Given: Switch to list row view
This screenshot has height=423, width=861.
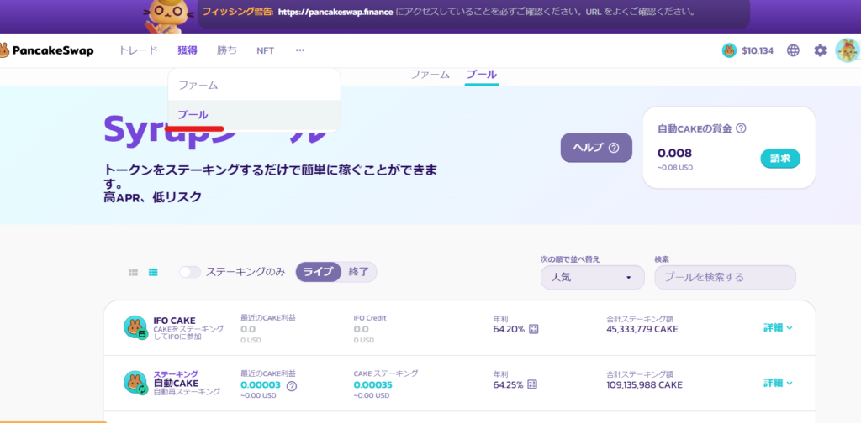Looking at the screenshot, I should [x=153, y=272].
